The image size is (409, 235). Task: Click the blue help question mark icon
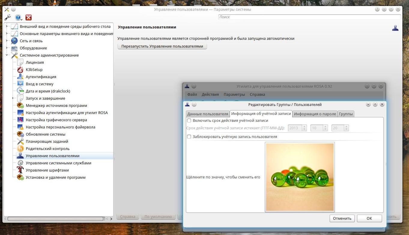coord(18,18)
